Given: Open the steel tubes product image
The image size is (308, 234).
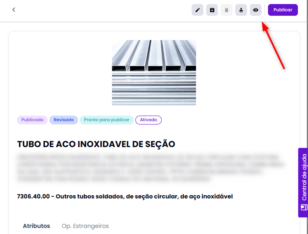Looking at the screenshot, I should [x=154, y=72].
